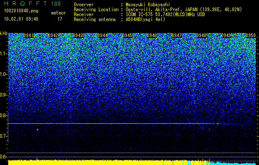
Task: Click the 0941 time marker
Action: pyautogui.click(x=28, y=35)
